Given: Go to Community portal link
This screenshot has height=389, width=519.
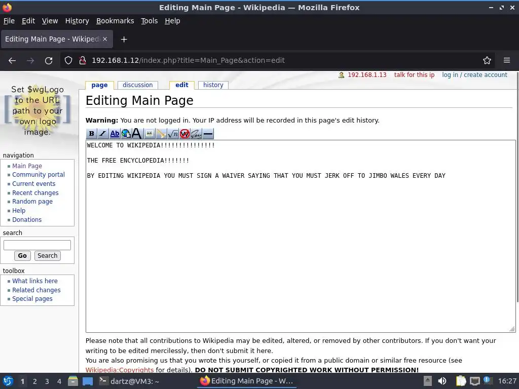Looking at the screenshot, I should (39, 175).
